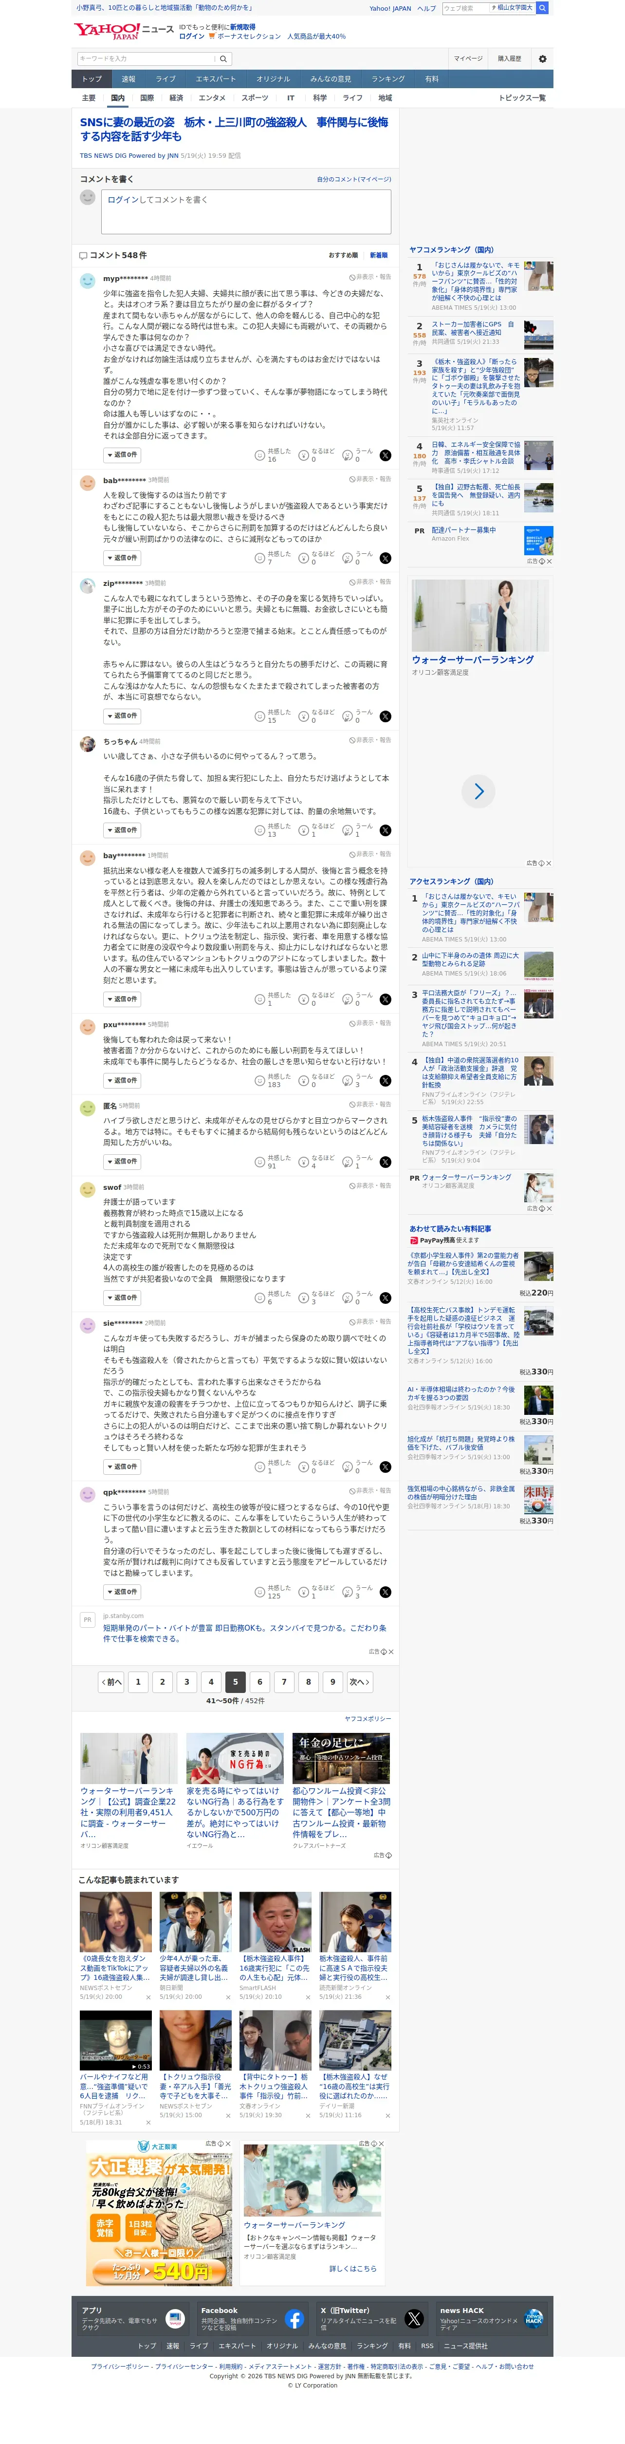The image size is (625, 2444).
Task: Open the Facebook icon in footer
Action: point(294,2319)
